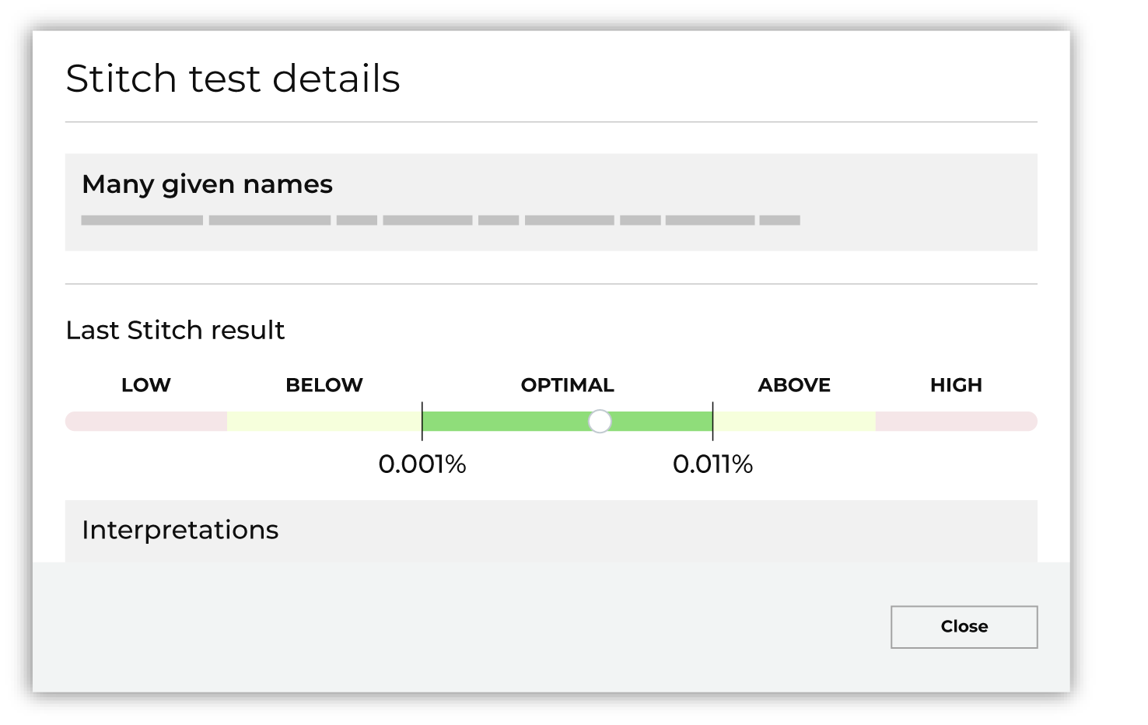Click the LOW range label

[x=146, y=385]
